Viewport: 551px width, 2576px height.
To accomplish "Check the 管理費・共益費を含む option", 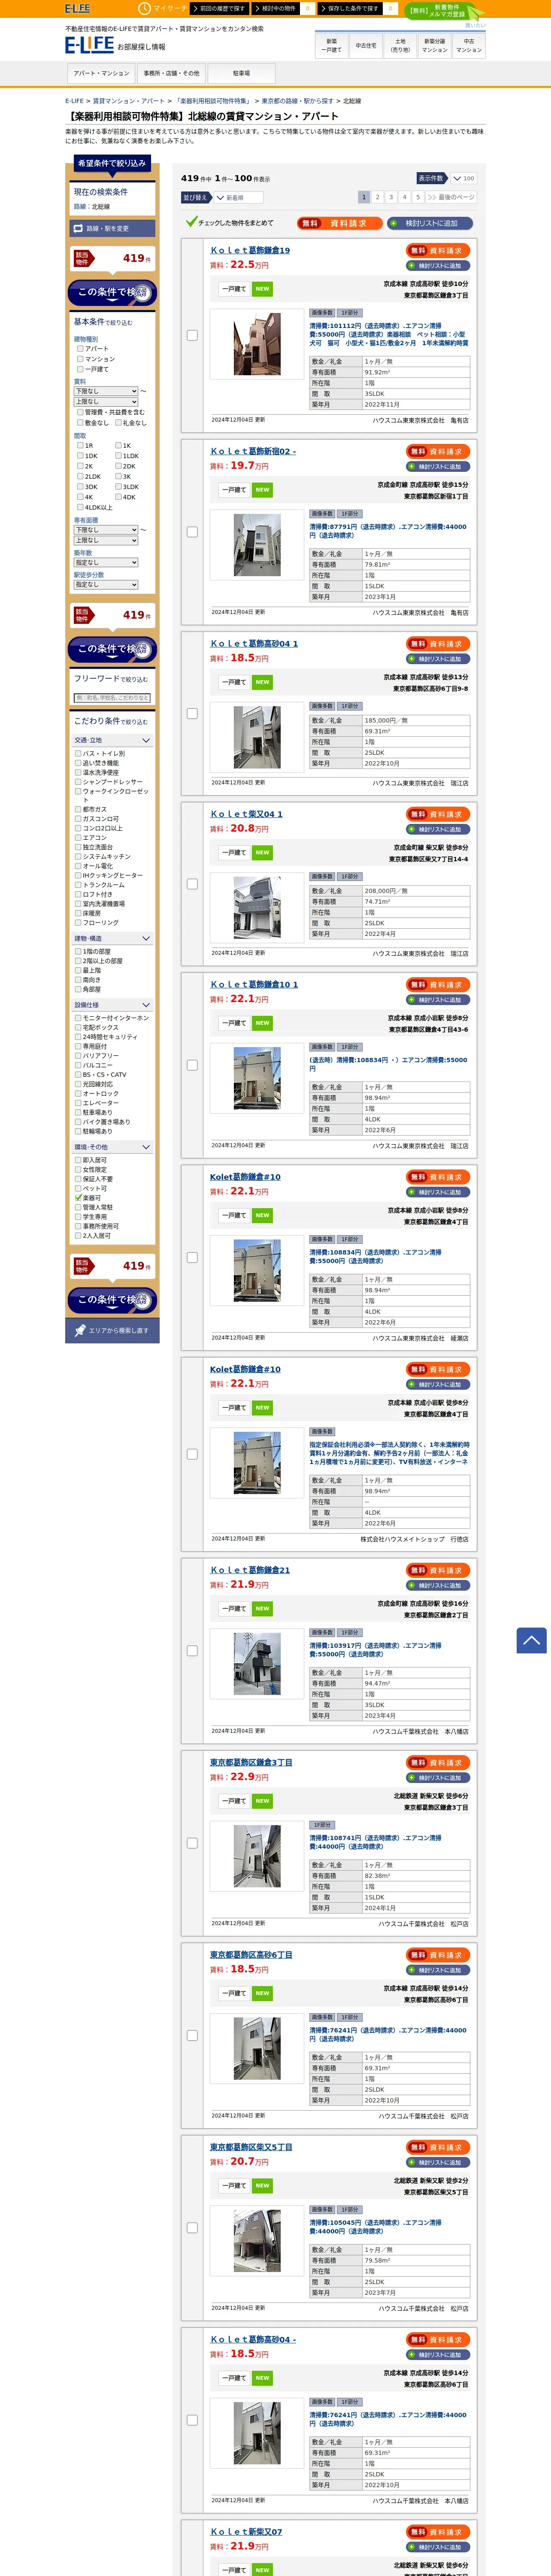I will [80, 412].
